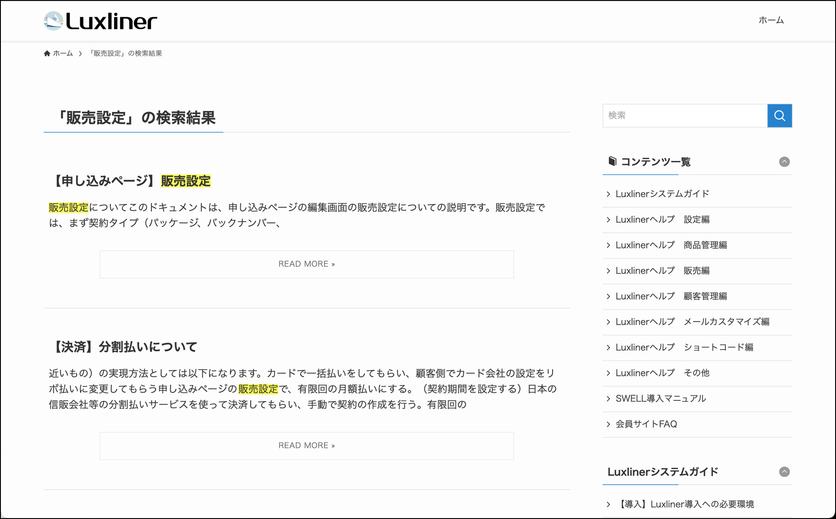
Task: Click the home icon in breadcrumb
Action: (47, 54)
